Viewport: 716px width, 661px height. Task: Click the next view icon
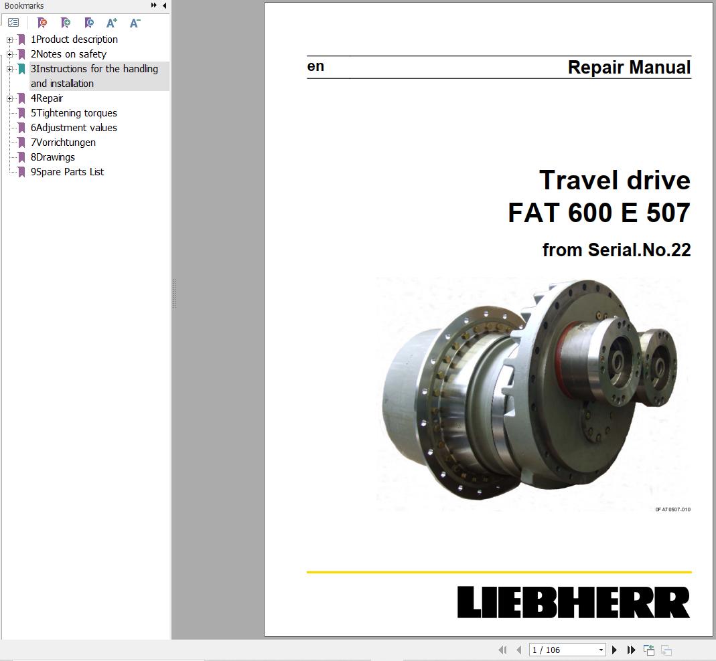(666, 650)
